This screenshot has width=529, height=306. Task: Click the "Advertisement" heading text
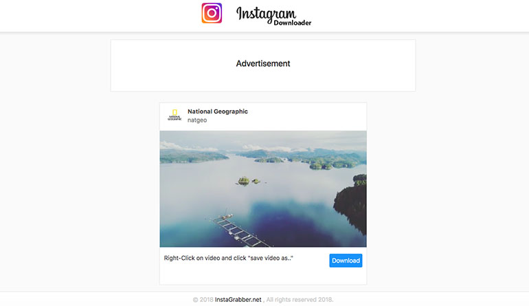[x=263, y=63]
